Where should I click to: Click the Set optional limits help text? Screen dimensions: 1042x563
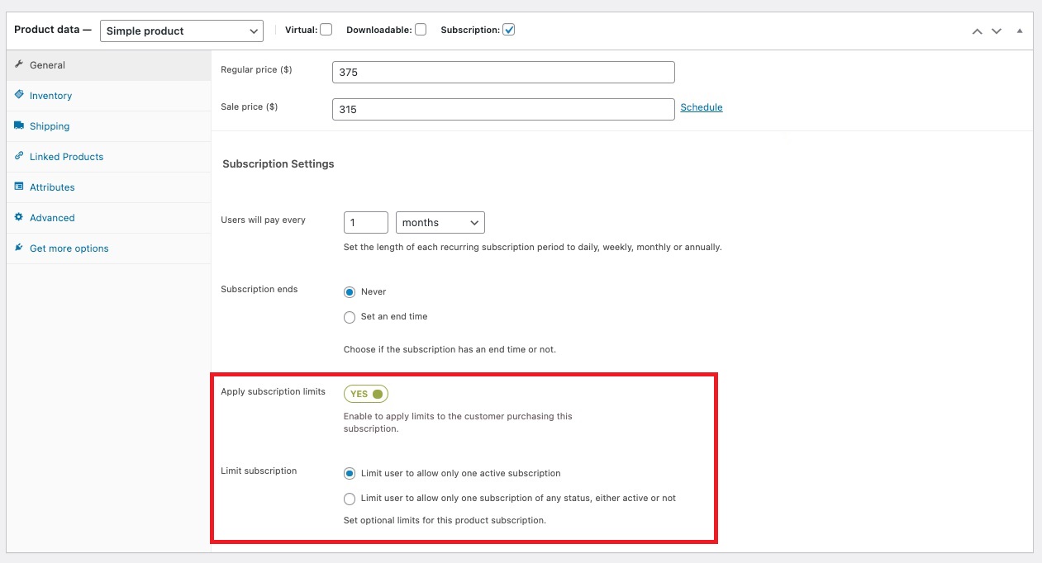pos(445,520)
